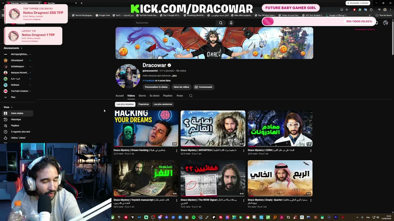This screenshot has width=394, height=221.
Task: Click Gérer les vidéos button
Action: pos(181,87)
